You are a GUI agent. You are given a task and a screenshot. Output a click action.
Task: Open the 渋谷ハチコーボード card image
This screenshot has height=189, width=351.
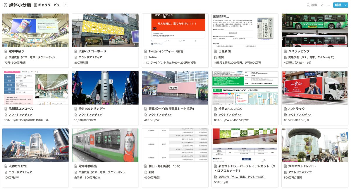[105, 30]
